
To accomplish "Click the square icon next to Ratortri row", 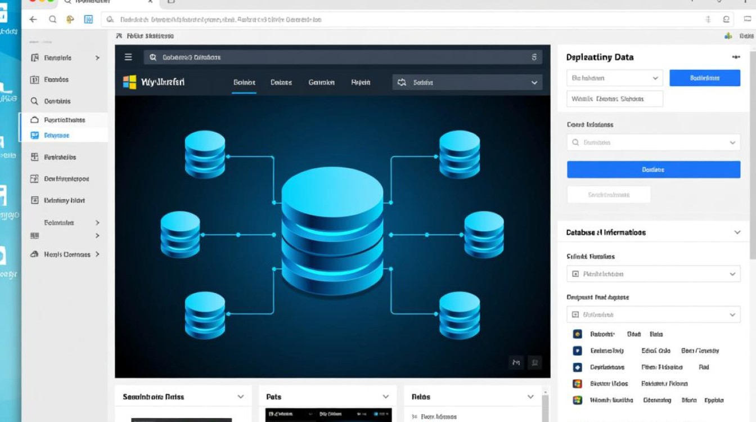I will point(577,334).
